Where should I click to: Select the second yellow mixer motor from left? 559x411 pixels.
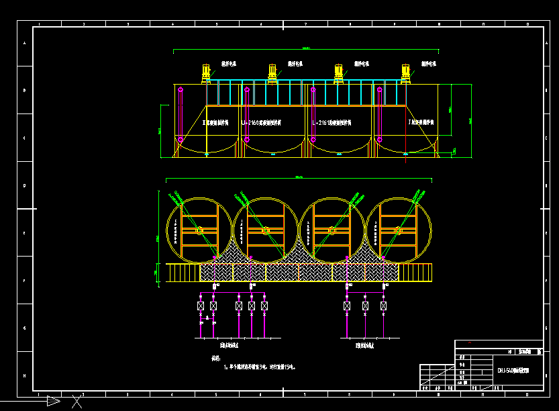coord(272,74)
